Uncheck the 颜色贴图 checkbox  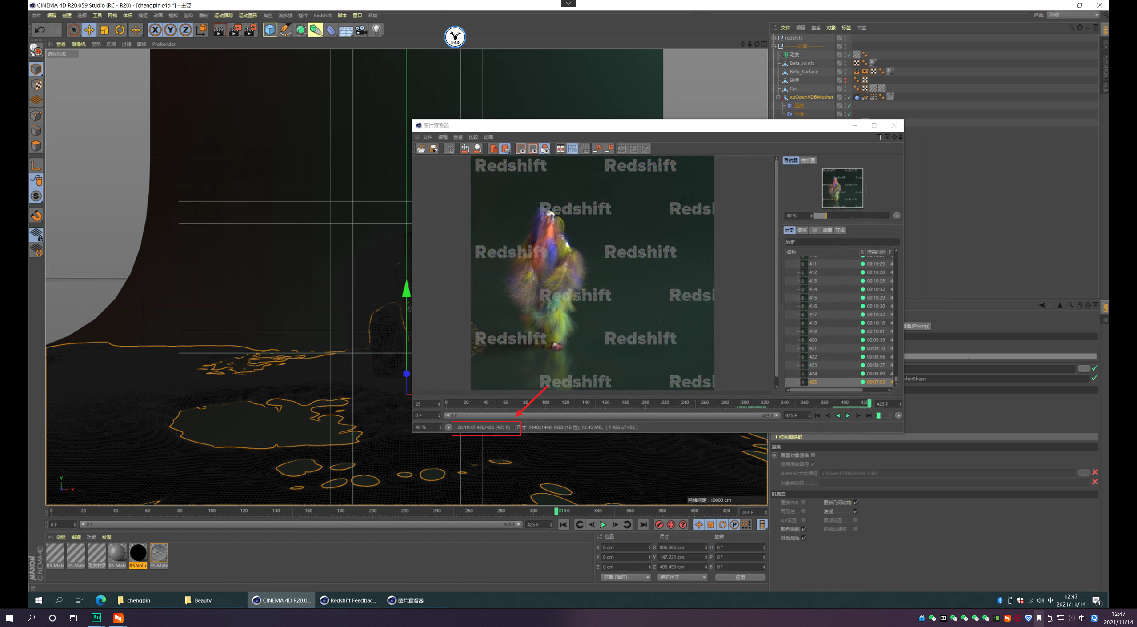click(804, 529)
